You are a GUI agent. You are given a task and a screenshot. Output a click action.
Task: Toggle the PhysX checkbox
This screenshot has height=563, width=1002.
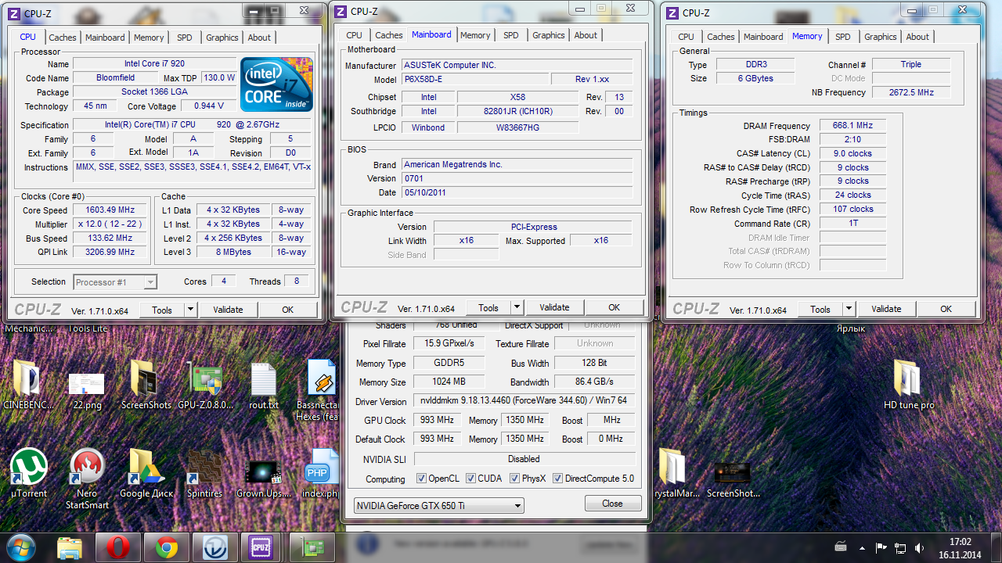[515, 479]
